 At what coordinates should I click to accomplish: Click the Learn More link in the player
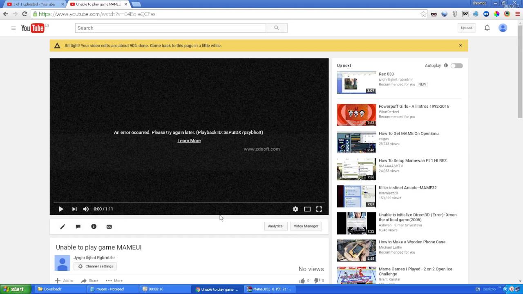pos(189,140)
